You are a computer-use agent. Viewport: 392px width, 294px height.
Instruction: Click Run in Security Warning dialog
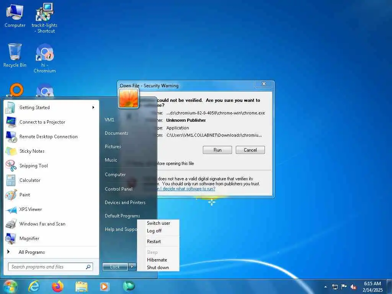tap(217, 150)
